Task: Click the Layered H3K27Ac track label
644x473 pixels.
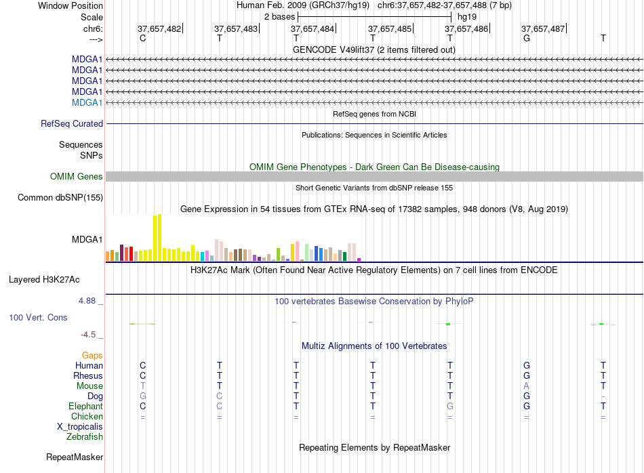Action: [x=44, y=280]
